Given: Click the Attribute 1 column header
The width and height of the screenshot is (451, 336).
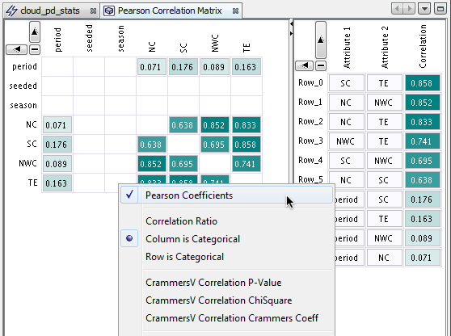Looking at the screenshot, I should tap(347, 48).
